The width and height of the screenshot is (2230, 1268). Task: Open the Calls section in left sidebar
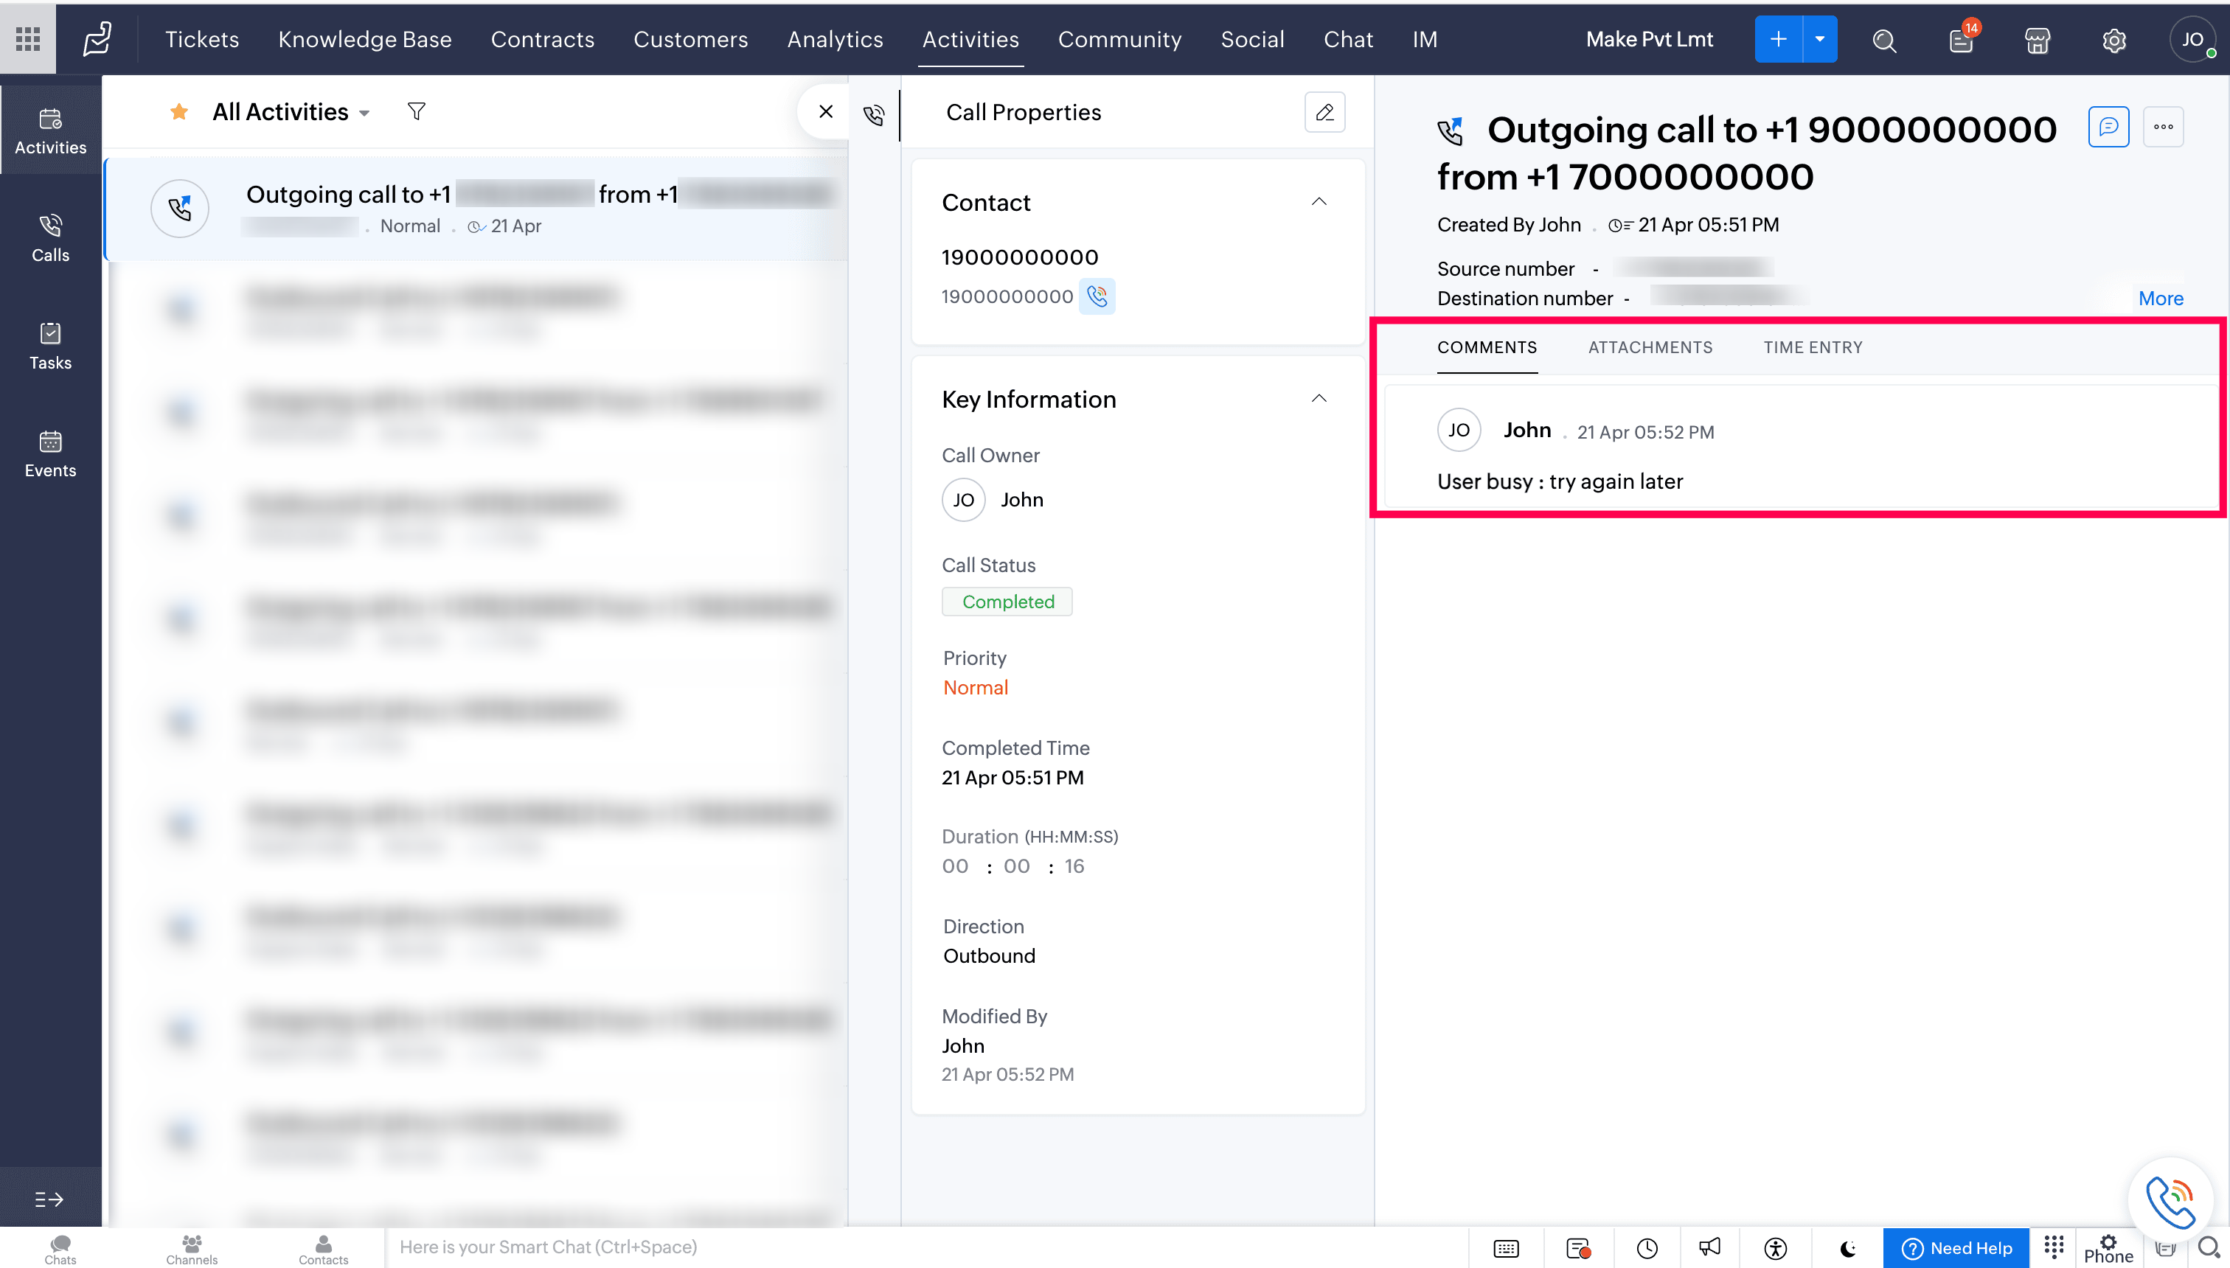51,237
